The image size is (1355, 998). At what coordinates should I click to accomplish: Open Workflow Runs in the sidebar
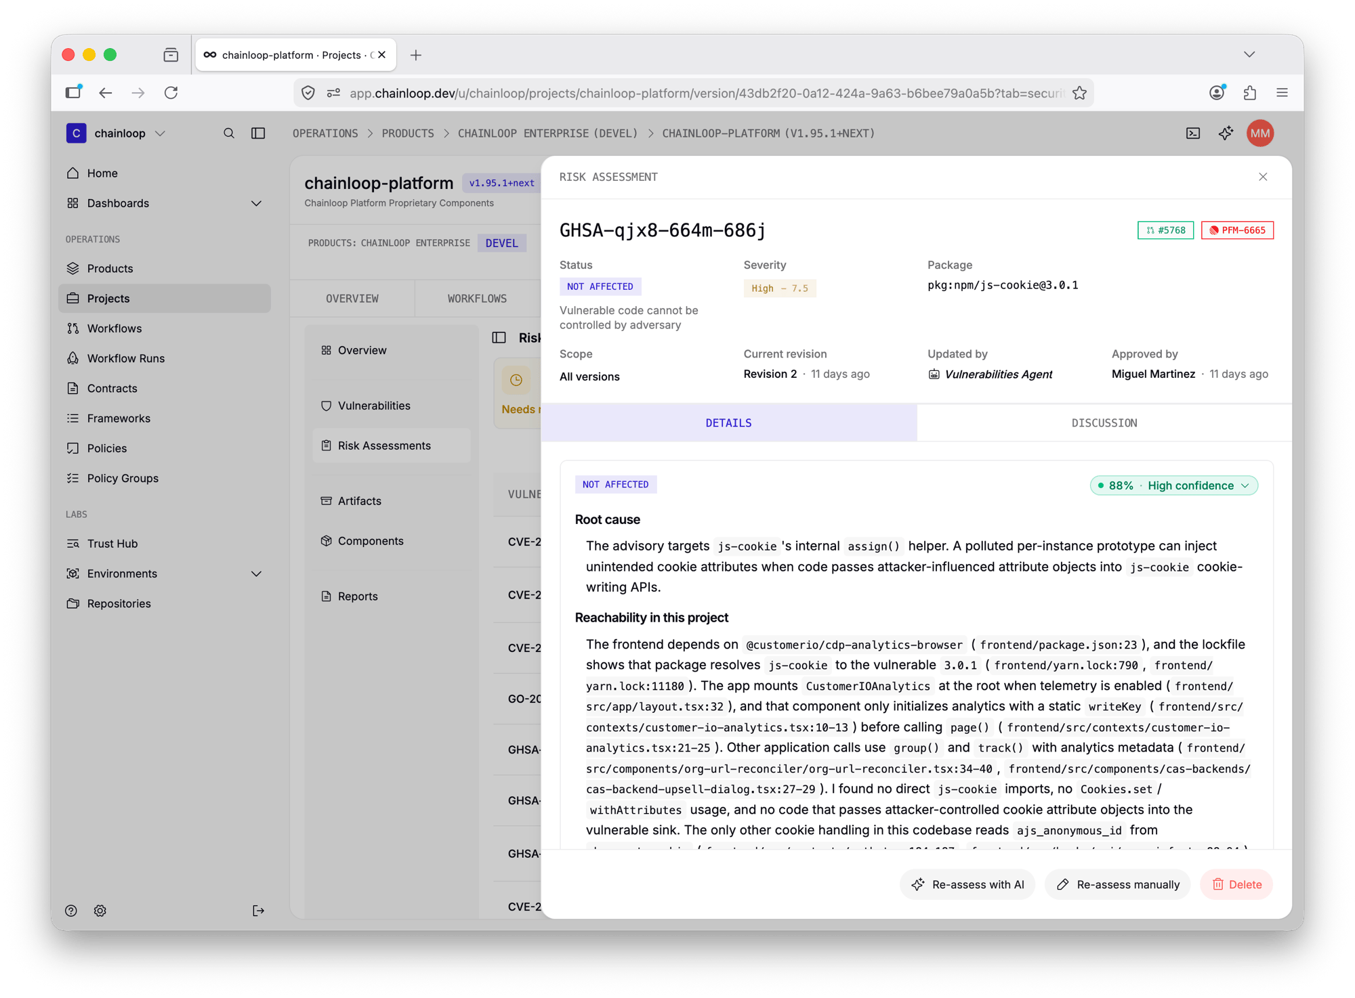(x=164, y=358)
